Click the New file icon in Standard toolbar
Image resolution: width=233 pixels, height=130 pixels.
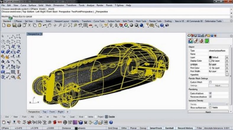pos(4,25)
